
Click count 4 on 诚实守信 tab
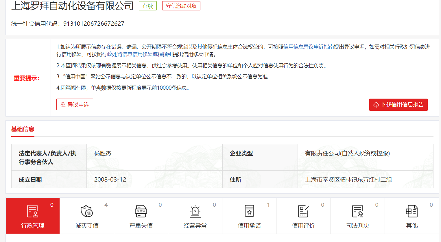[x=106, y=205]
